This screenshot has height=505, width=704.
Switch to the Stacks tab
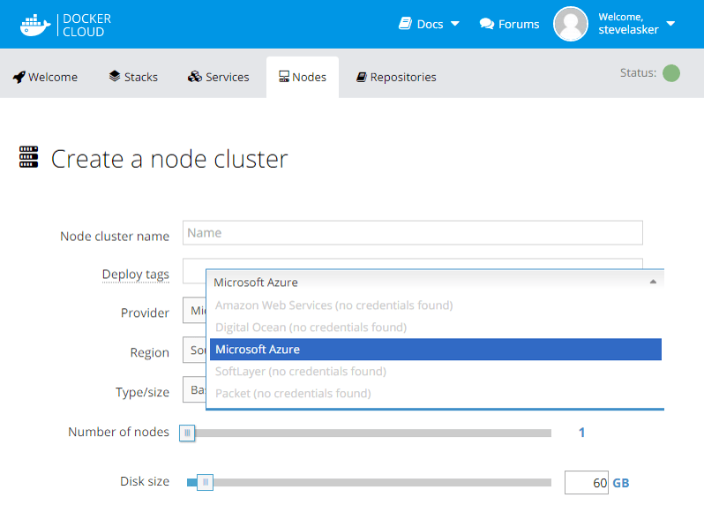click(x=133, y=78)
